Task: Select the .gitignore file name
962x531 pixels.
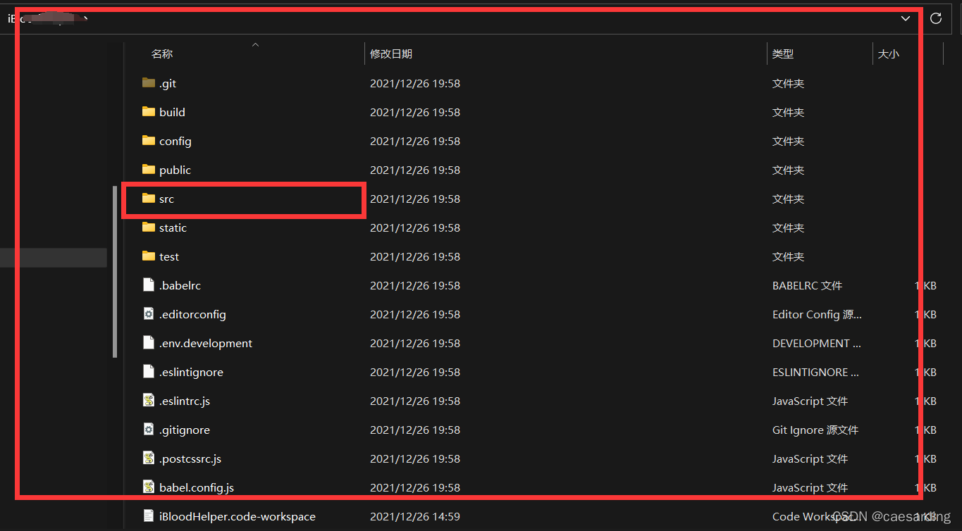Action: click(185, 430)
